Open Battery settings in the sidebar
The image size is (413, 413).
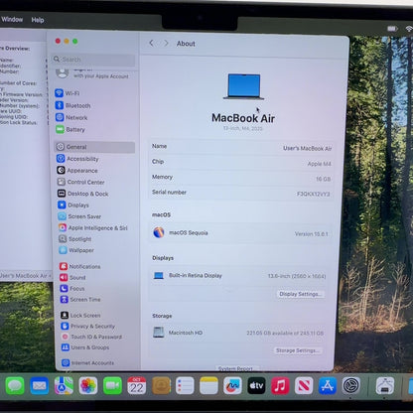(x=70, y=129)
